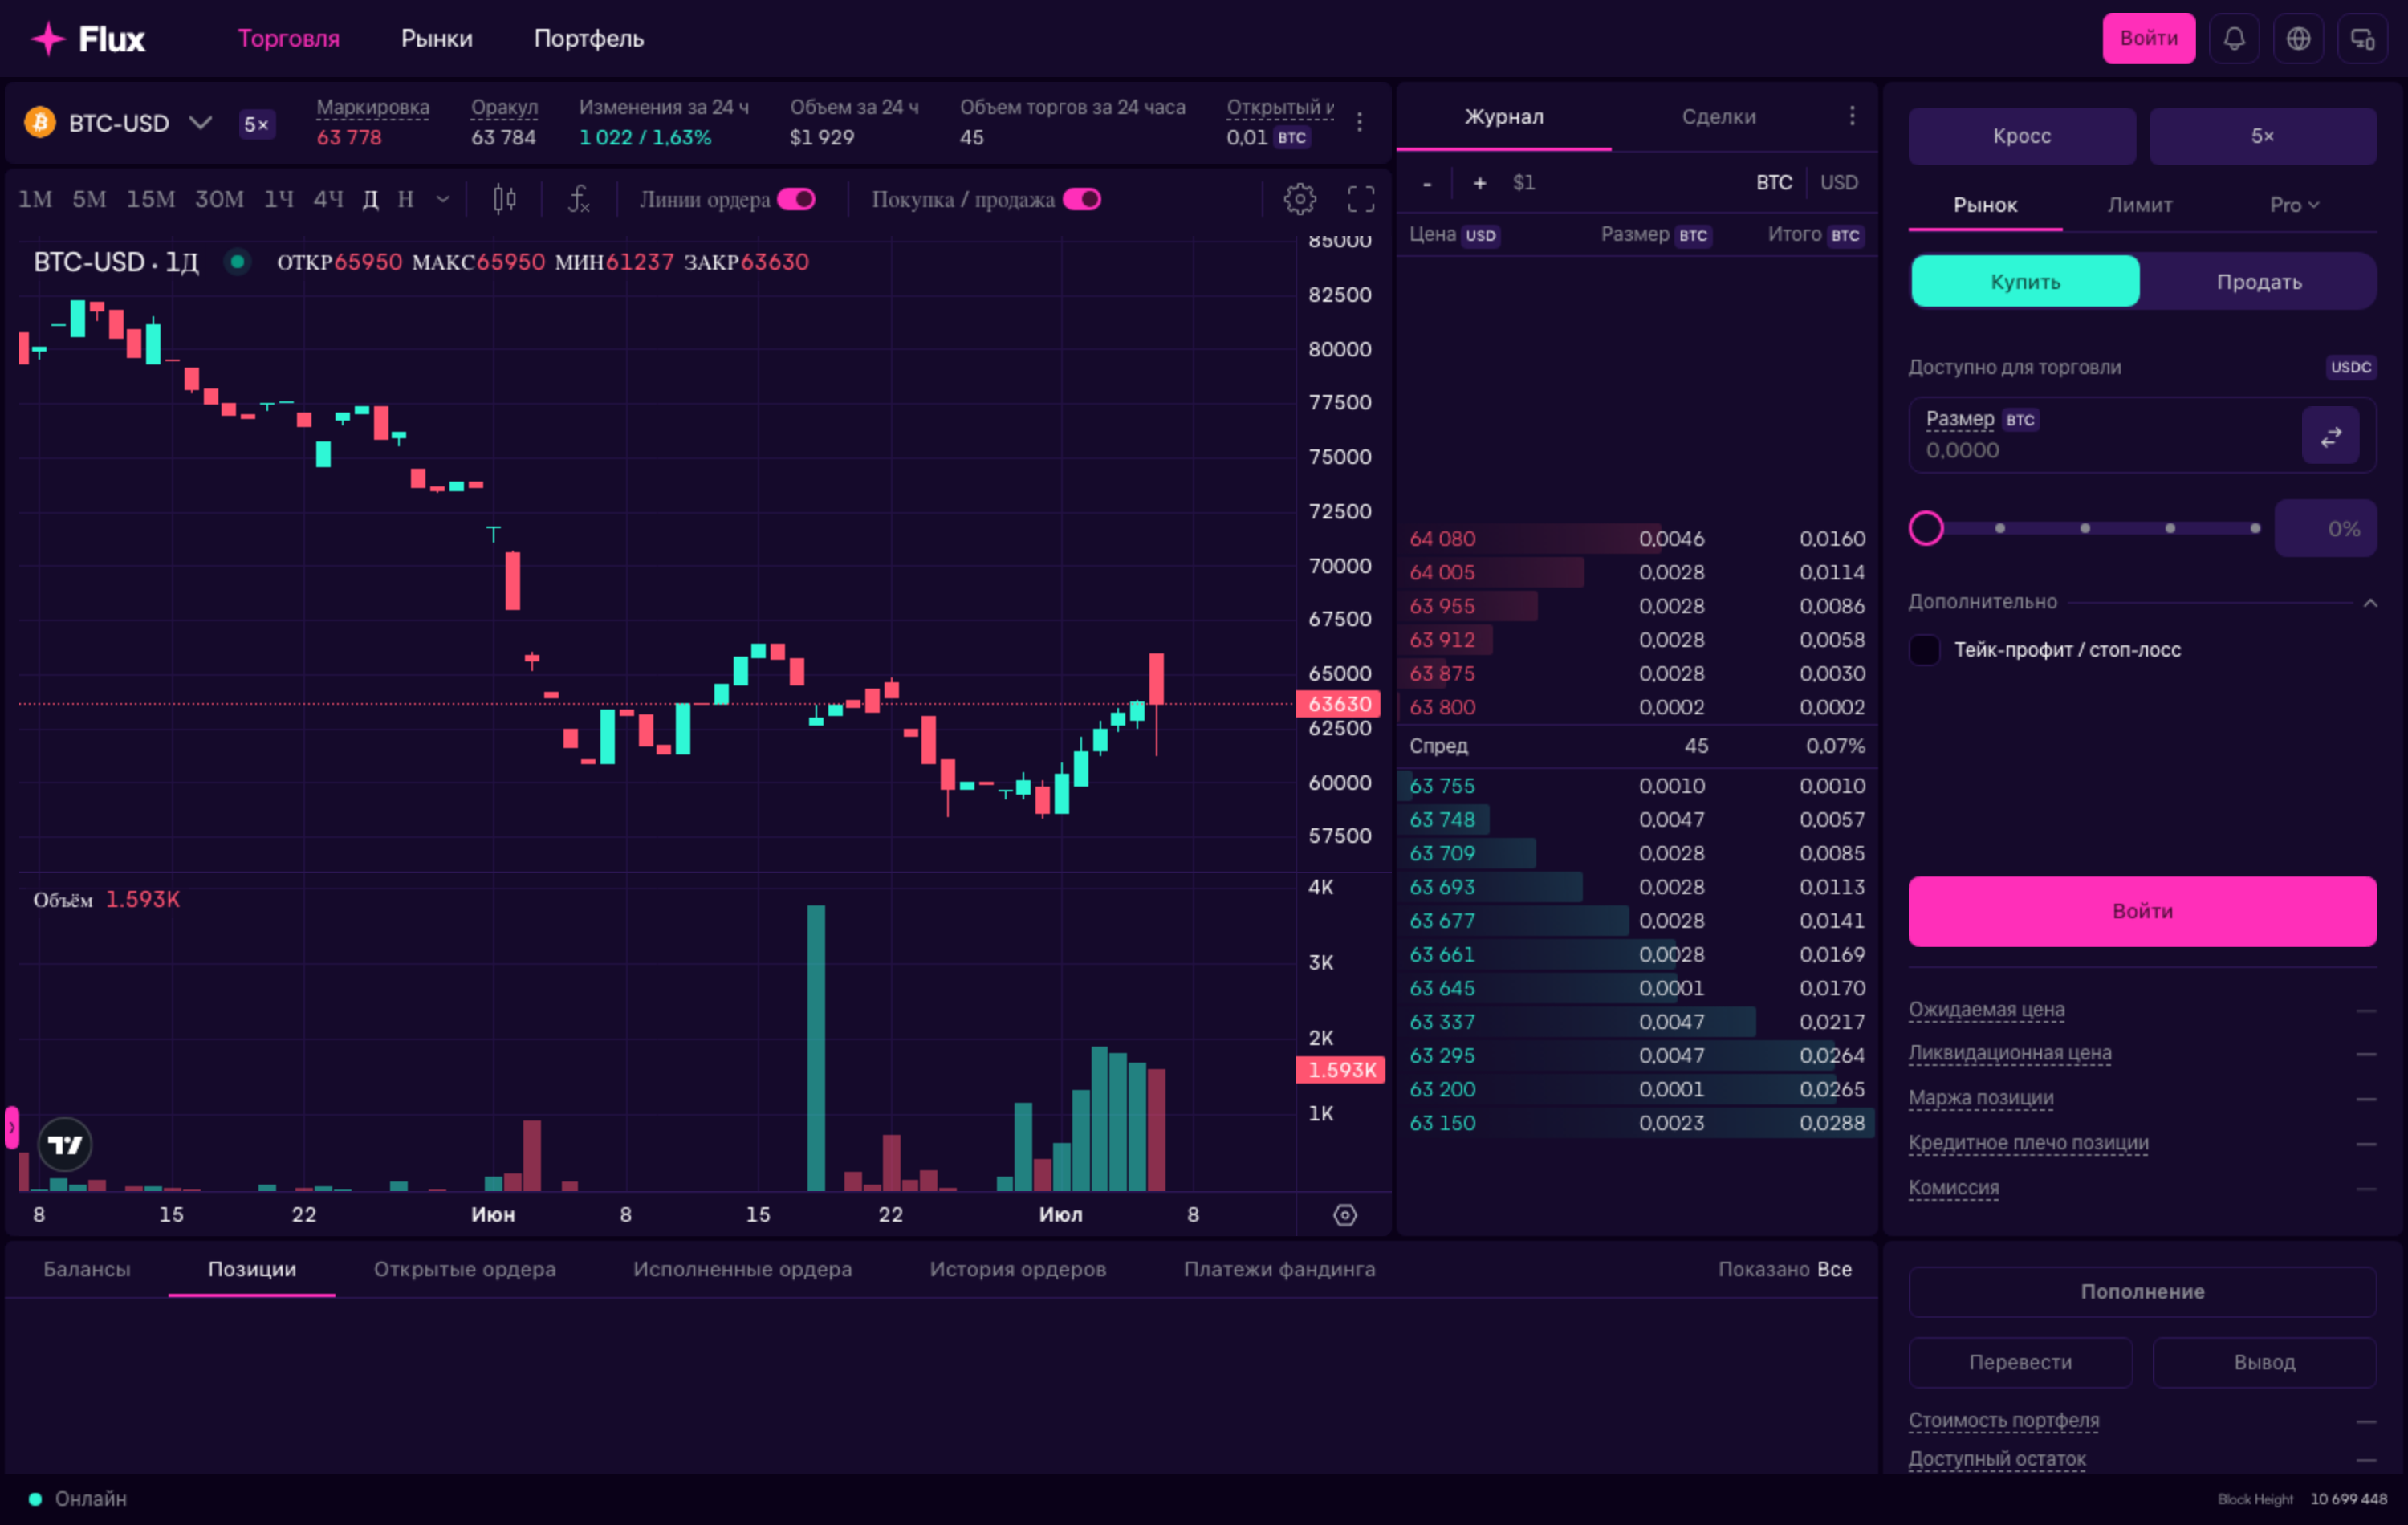Click the 5× leverage badge beside BTC-USD
The height and width of the screenshot is (1525, 2408).
tap(257, 124)
